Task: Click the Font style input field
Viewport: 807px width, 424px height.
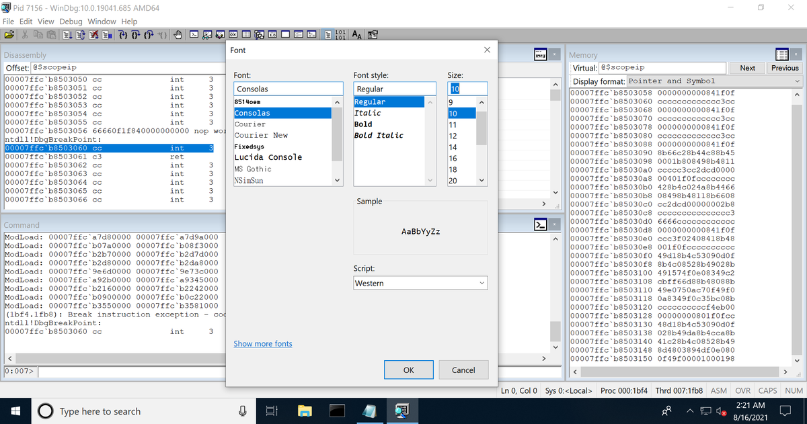Action: coord(395,89)
